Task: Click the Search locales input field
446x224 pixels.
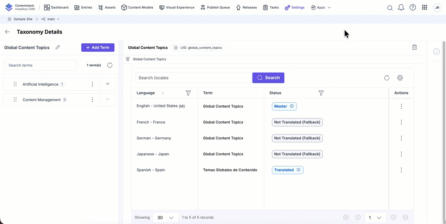Action: click(193, 78)
